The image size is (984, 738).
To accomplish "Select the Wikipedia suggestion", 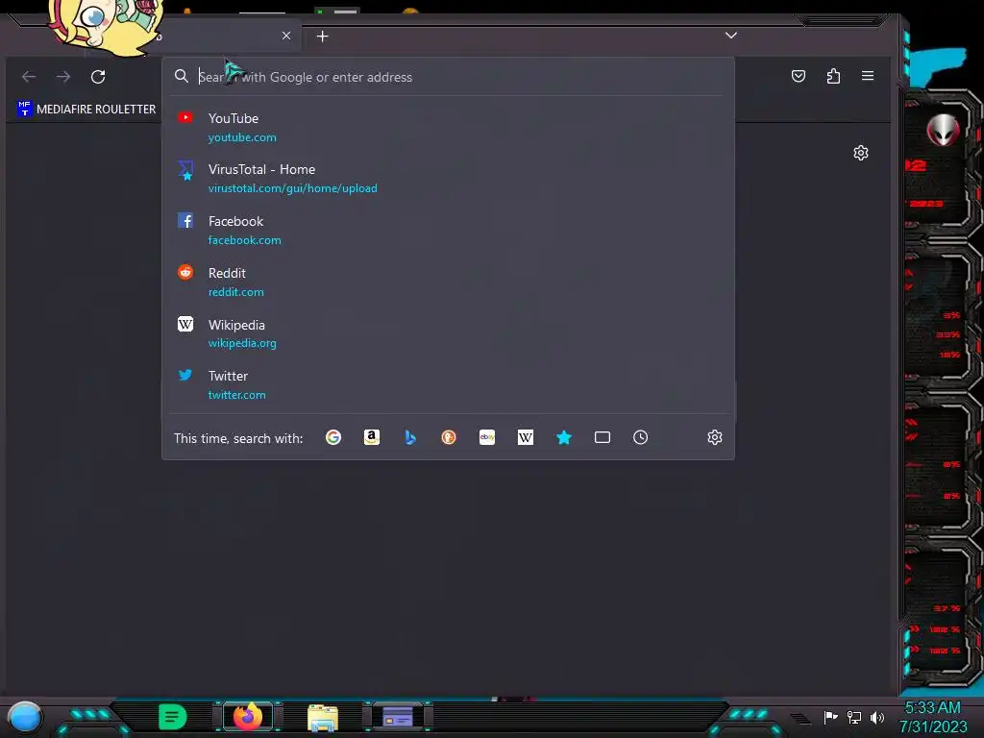I will 448,333.
